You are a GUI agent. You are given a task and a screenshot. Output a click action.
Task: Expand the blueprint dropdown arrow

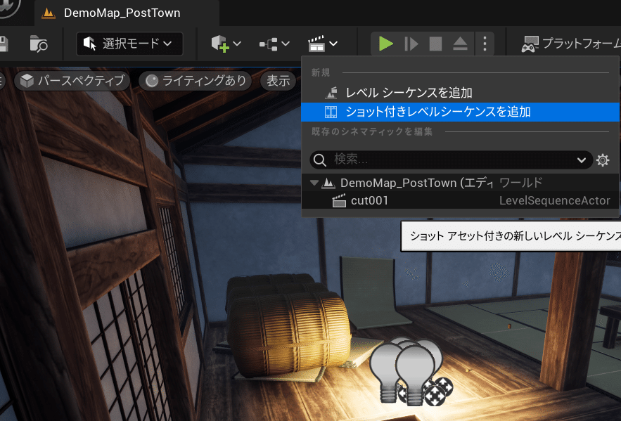pos(286,44)
